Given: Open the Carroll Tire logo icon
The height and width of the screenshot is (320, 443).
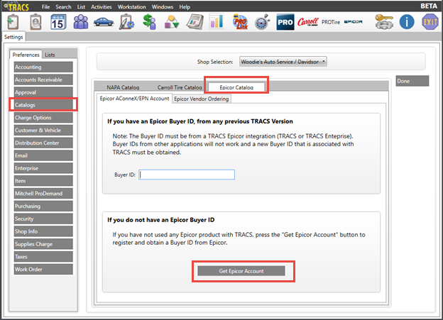Looking at the screenshot, I should pyautogui.click(x=308, y=22).
